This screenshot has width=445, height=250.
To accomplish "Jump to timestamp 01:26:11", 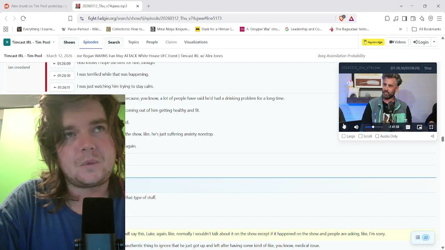I will (62, 87).
